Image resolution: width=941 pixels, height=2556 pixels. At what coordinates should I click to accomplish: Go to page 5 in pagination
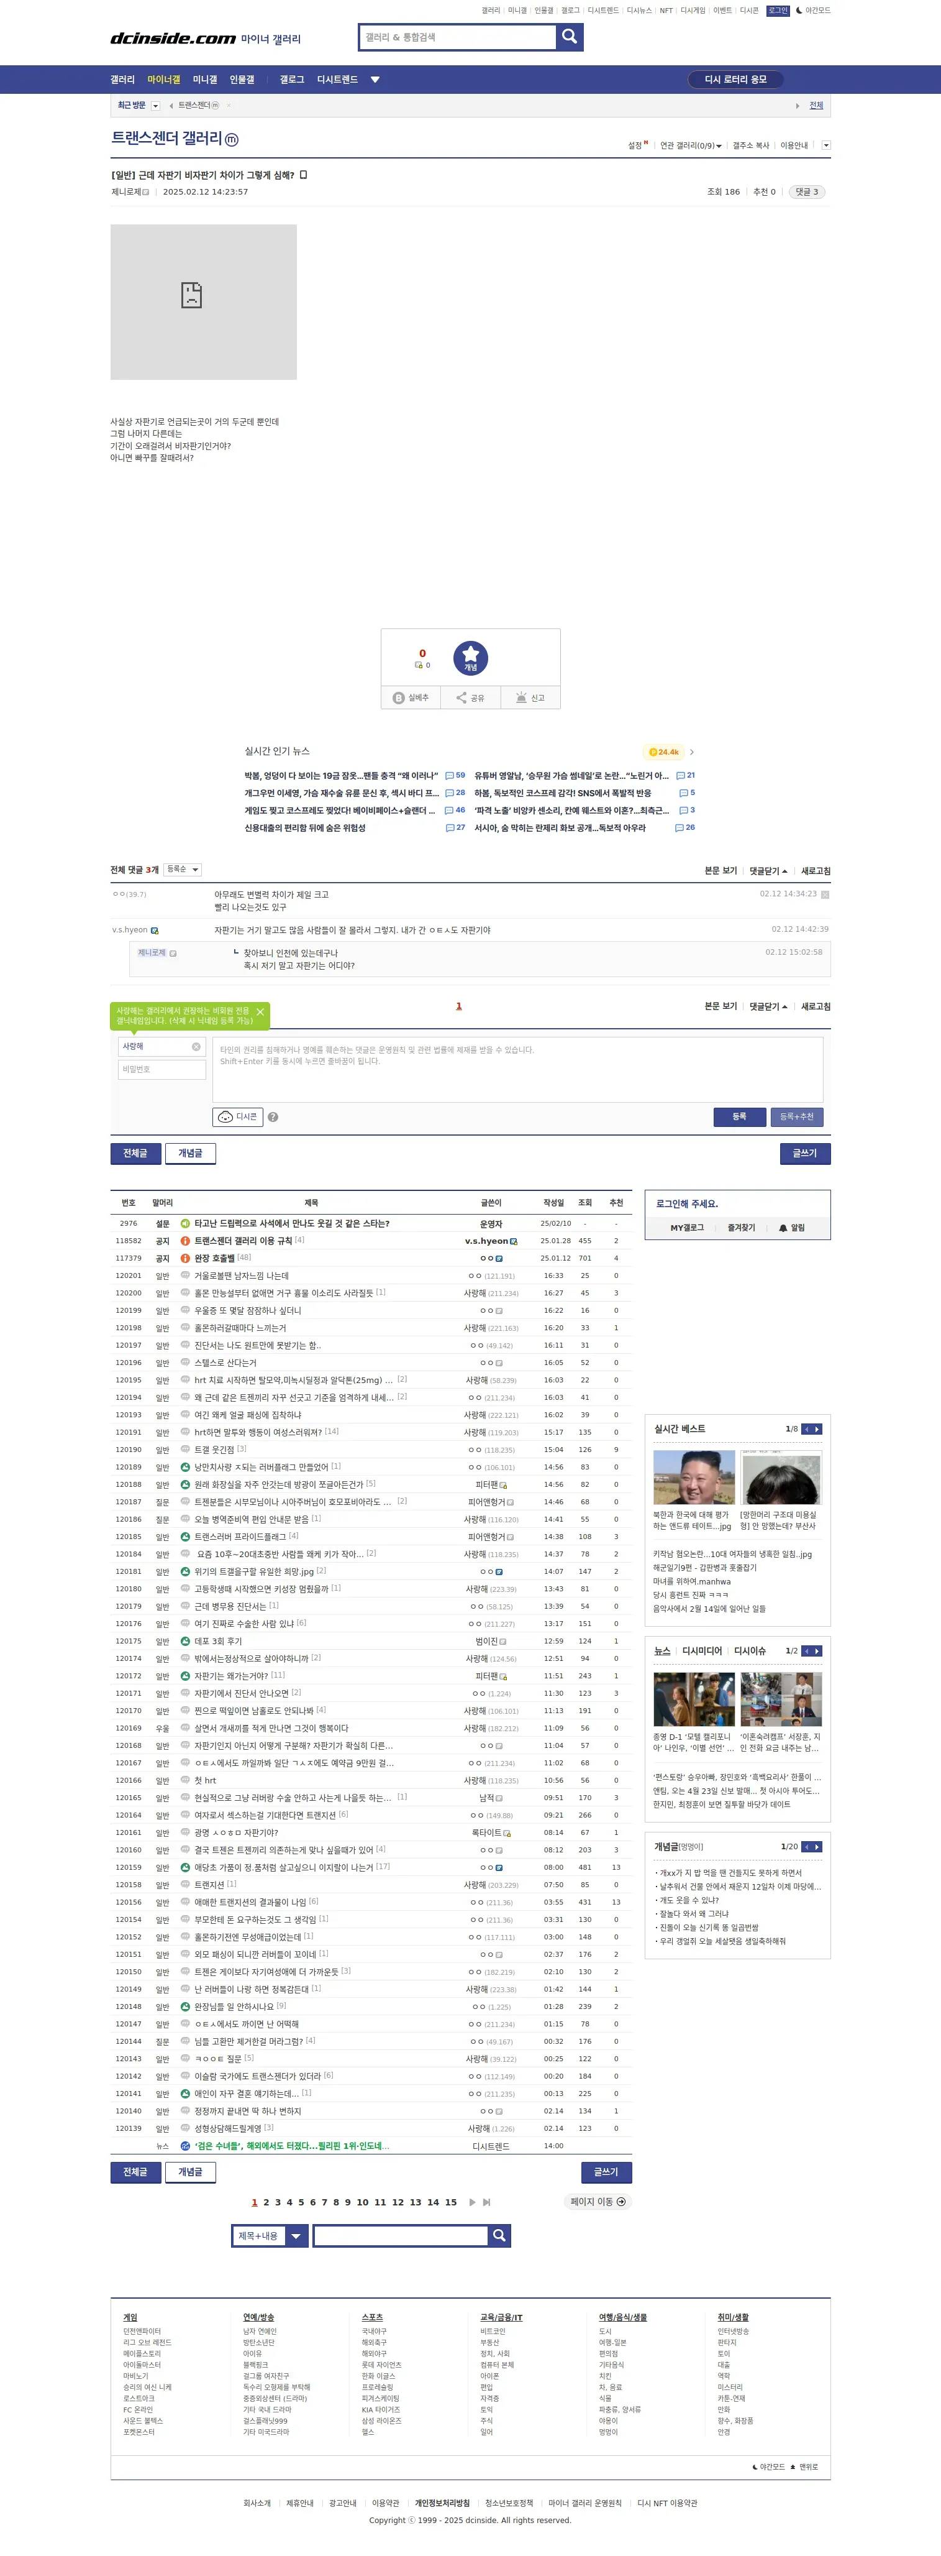(301, 2203)
